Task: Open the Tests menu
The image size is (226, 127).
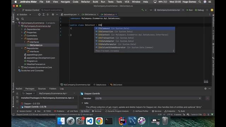Action: 111,2
